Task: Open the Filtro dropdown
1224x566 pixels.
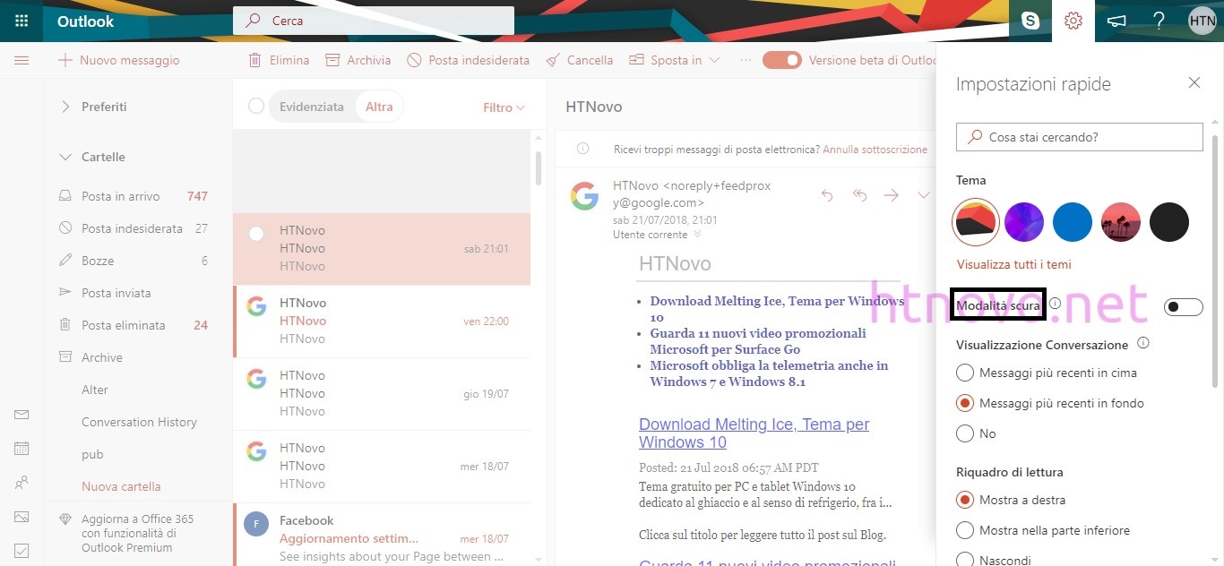Action: click(x=504, y=107)
